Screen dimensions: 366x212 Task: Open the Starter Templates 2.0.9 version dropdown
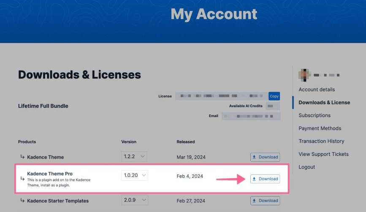134,201
